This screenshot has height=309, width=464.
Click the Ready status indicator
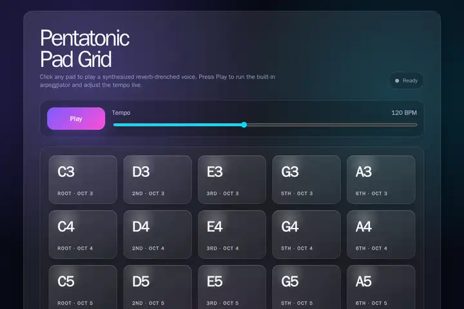(406, 80)
